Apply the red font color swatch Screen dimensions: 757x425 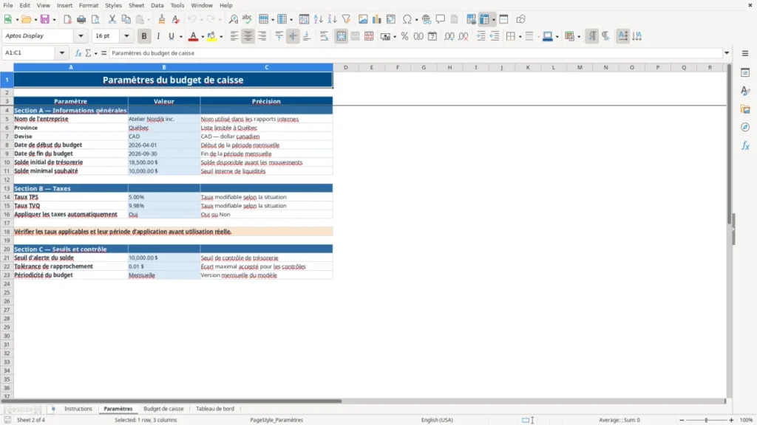[193, 36]
